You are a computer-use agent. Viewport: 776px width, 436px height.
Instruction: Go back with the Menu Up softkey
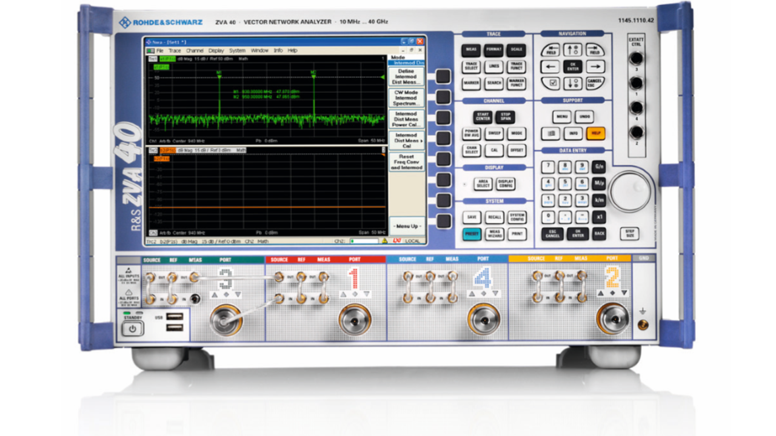(406, 226)
